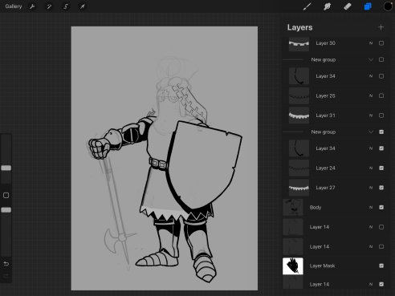
Task: Select the Paint brush tool
Action: (x=307, y=6)
